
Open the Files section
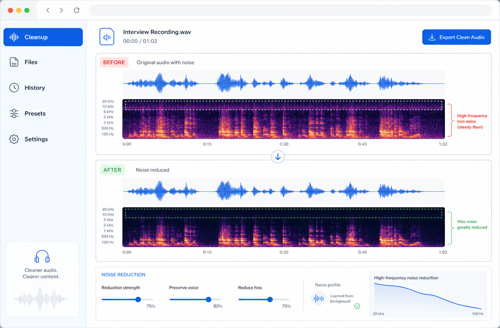[x=43, y=62]
